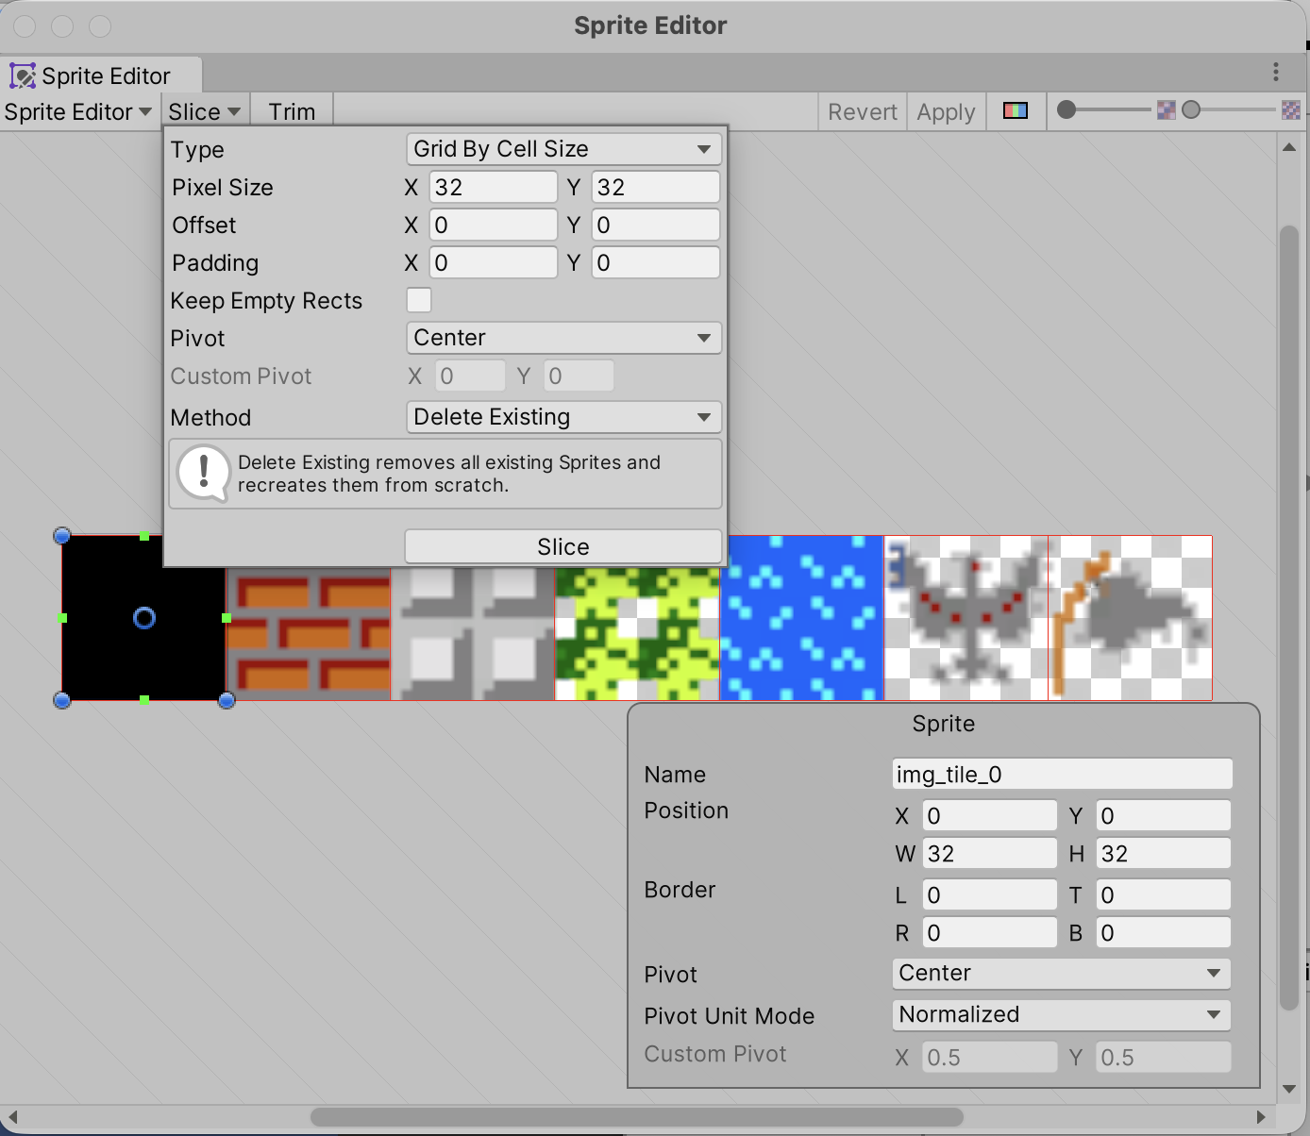This screenshot has height=1136, width=1310.
Task: Click the horizontal scrollbar thumb
Action: click(637, 1116)
